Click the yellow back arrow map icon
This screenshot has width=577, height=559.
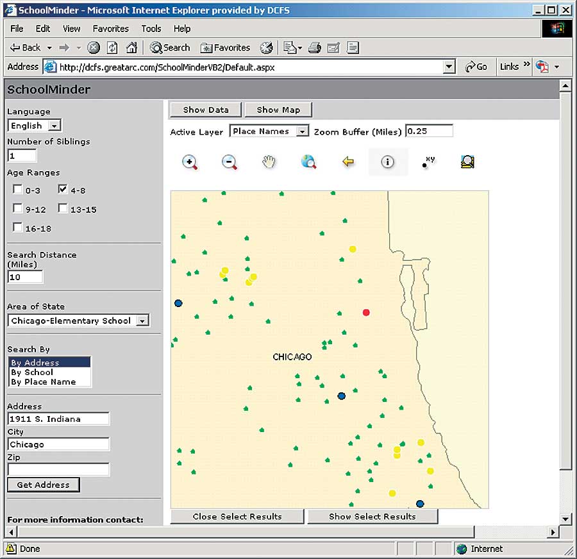(348, 162)
